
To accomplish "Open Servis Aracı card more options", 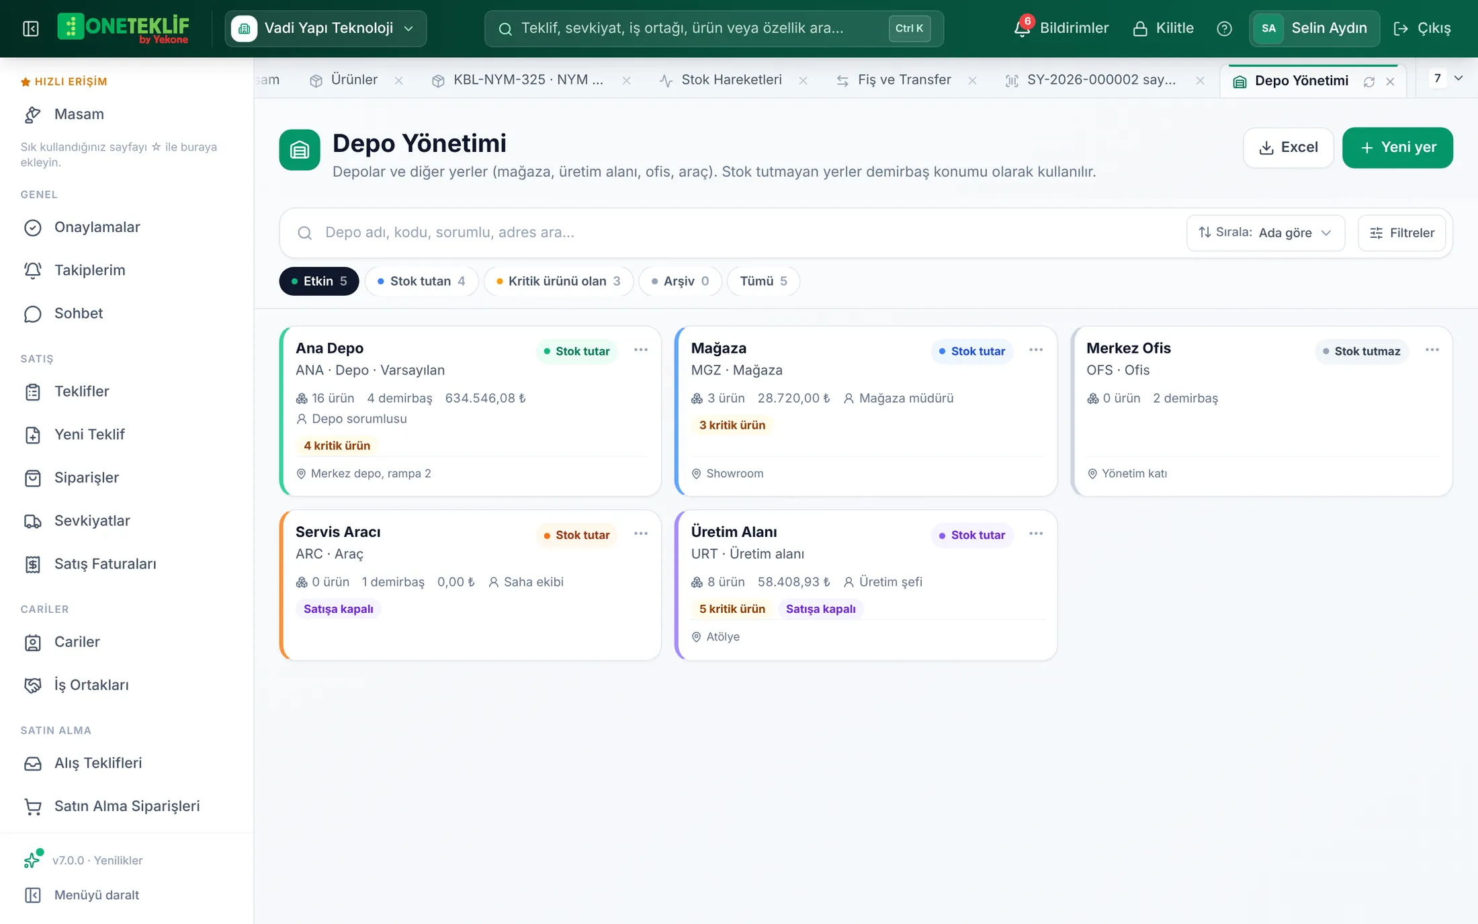I will (641, 534).
